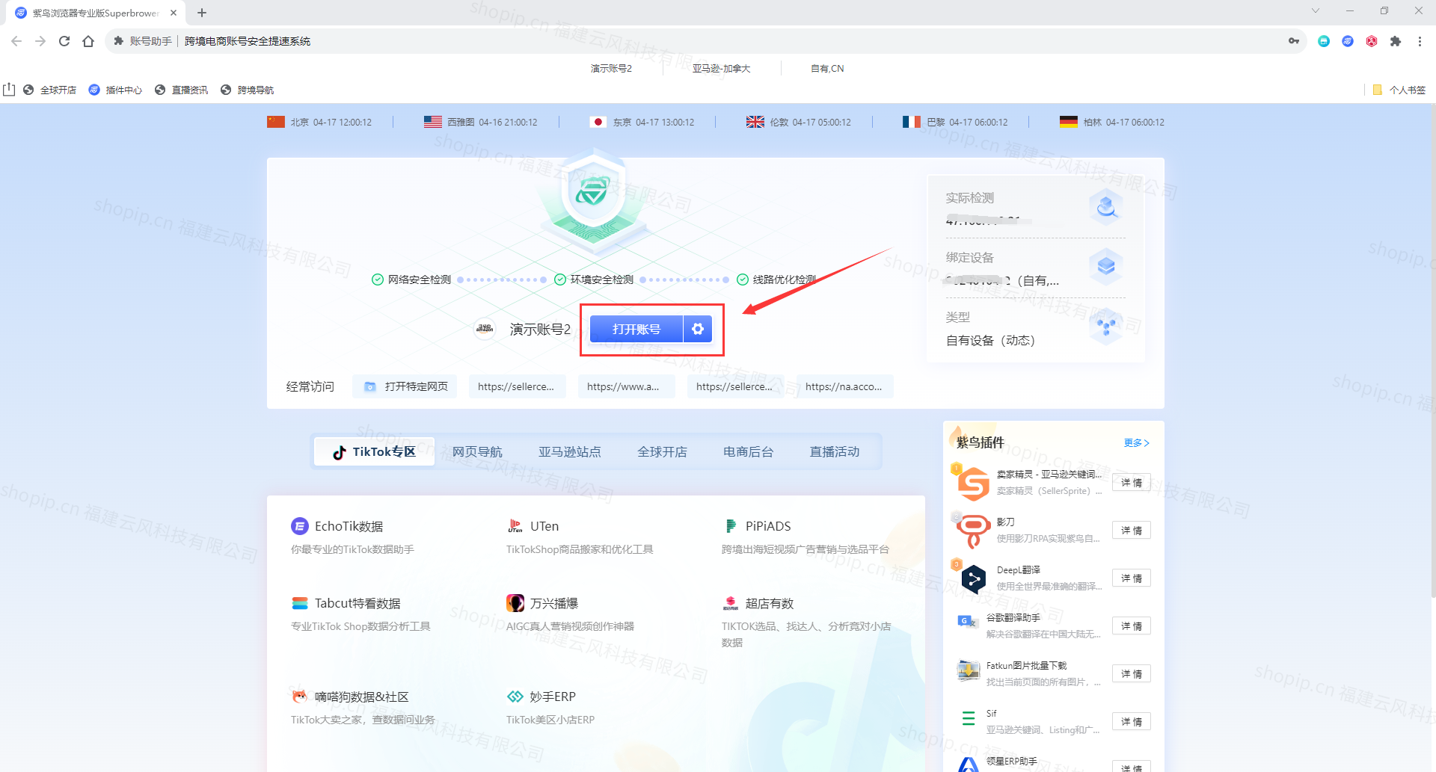Open the https://na.acco... frequent link
This screenshot has width=1436, height=772.
coord(844,386)
